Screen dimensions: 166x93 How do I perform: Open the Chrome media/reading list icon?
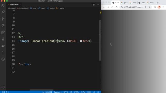click(x=155, y=7)
